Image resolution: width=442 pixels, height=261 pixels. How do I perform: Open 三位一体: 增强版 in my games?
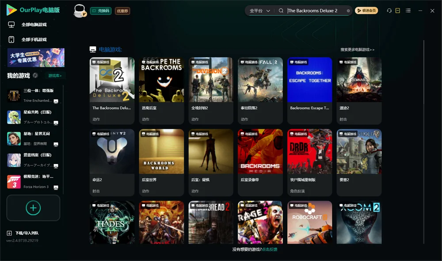tap(33, 96)
